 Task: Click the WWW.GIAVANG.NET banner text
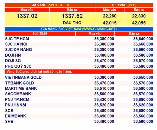(99, 29)
